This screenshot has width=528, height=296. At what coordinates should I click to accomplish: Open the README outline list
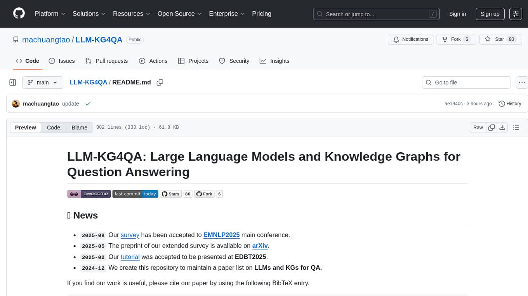516,127
